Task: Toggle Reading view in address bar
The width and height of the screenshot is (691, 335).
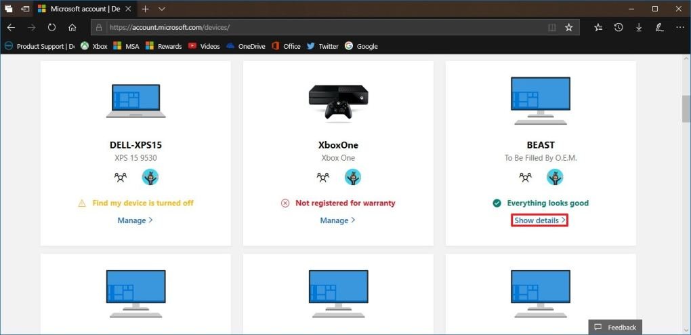Action: 552,28
